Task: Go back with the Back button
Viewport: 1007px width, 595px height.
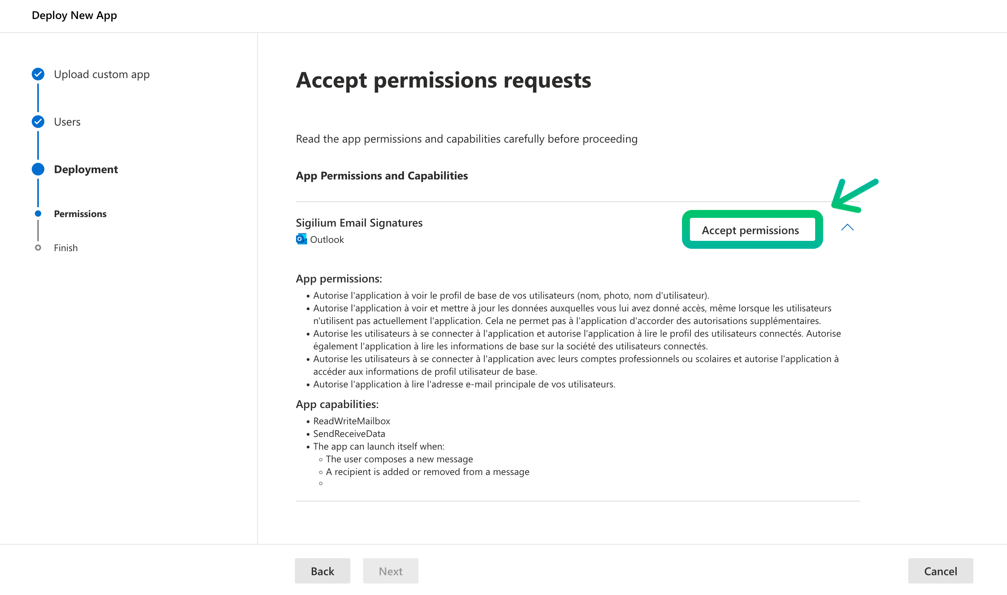Action: tap(322, 570)
